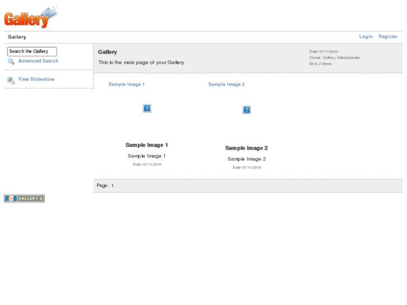Click the Advanced Search magnifier icon
The image size is (407, 305).
click(x=11, y=61)
